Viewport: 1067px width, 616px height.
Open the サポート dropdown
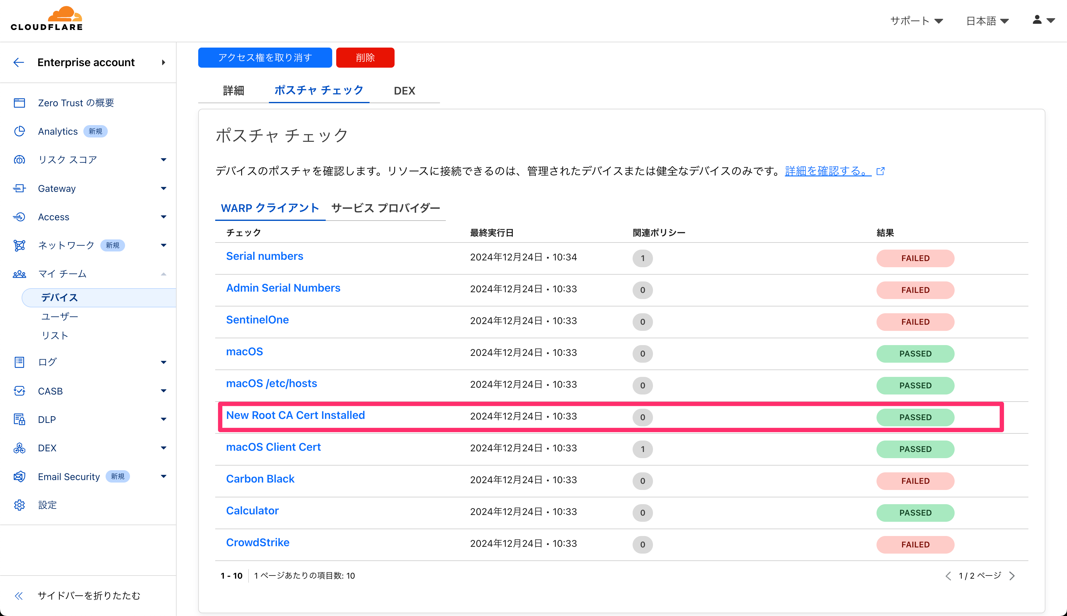tap(916, 21)
